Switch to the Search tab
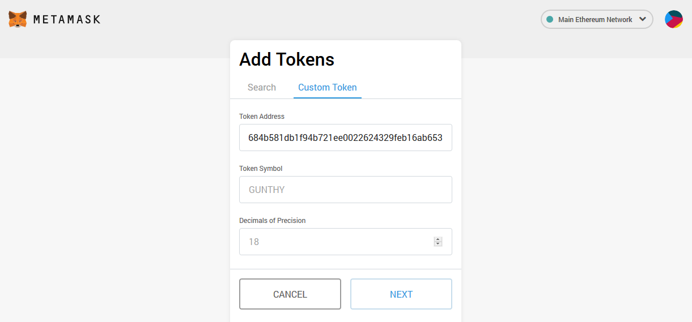This screenshot has height=322, width=692. tap(262, 87)
